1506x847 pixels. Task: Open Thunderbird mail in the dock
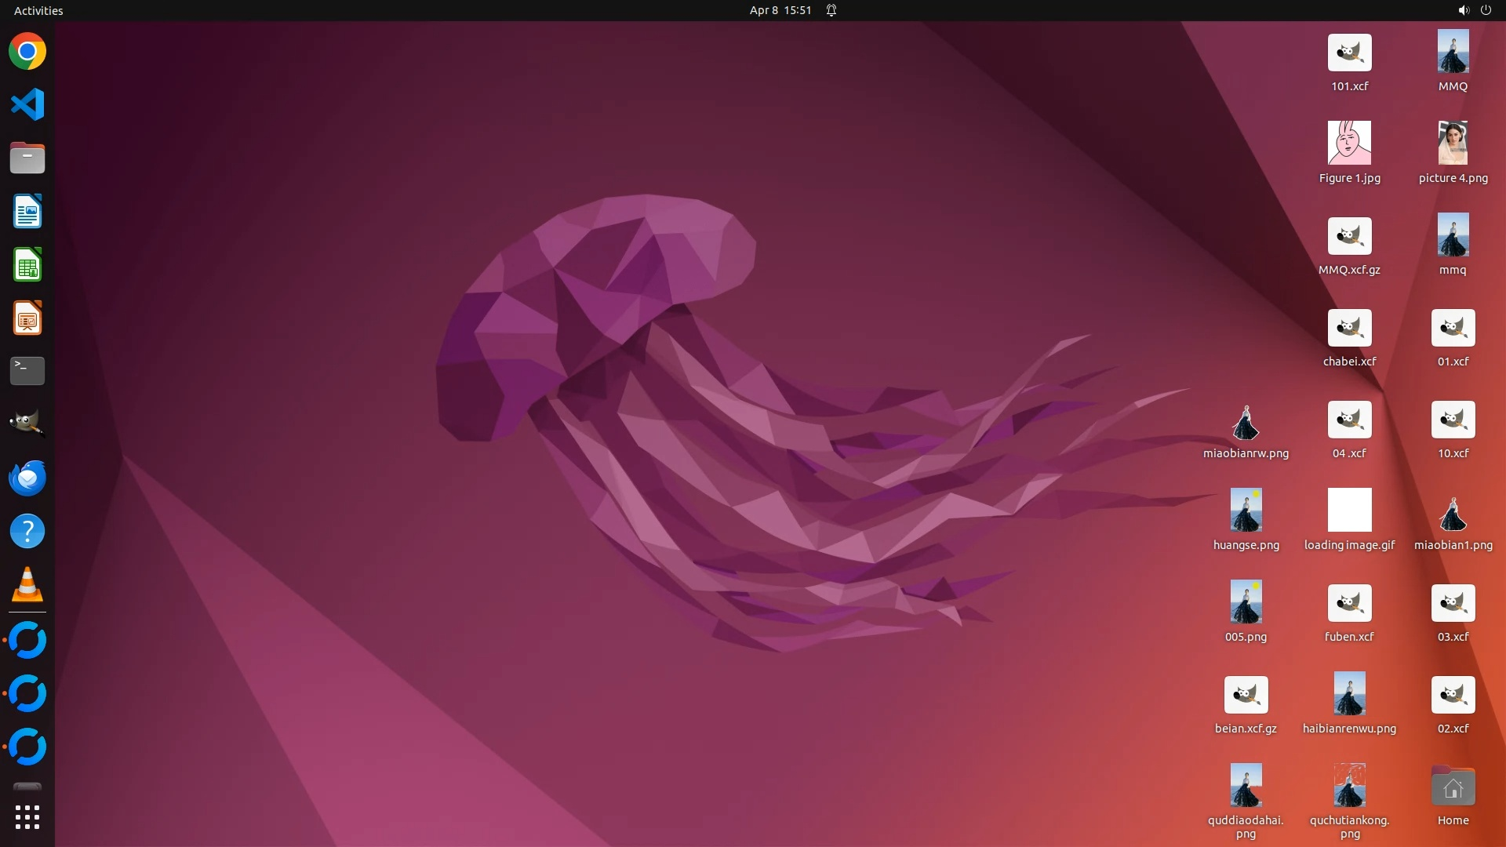(x=27, y=478)
